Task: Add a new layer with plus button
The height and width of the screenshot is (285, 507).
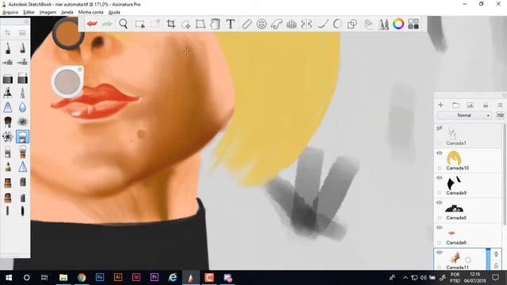Action: click(x=440, y=105)
